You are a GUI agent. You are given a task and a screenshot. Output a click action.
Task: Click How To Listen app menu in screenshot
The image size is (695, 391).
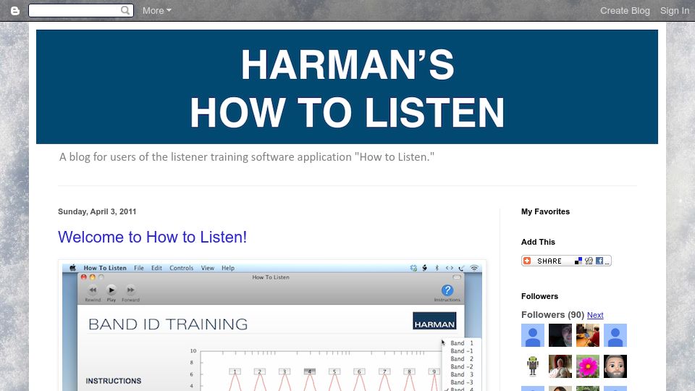click(105, 268)
